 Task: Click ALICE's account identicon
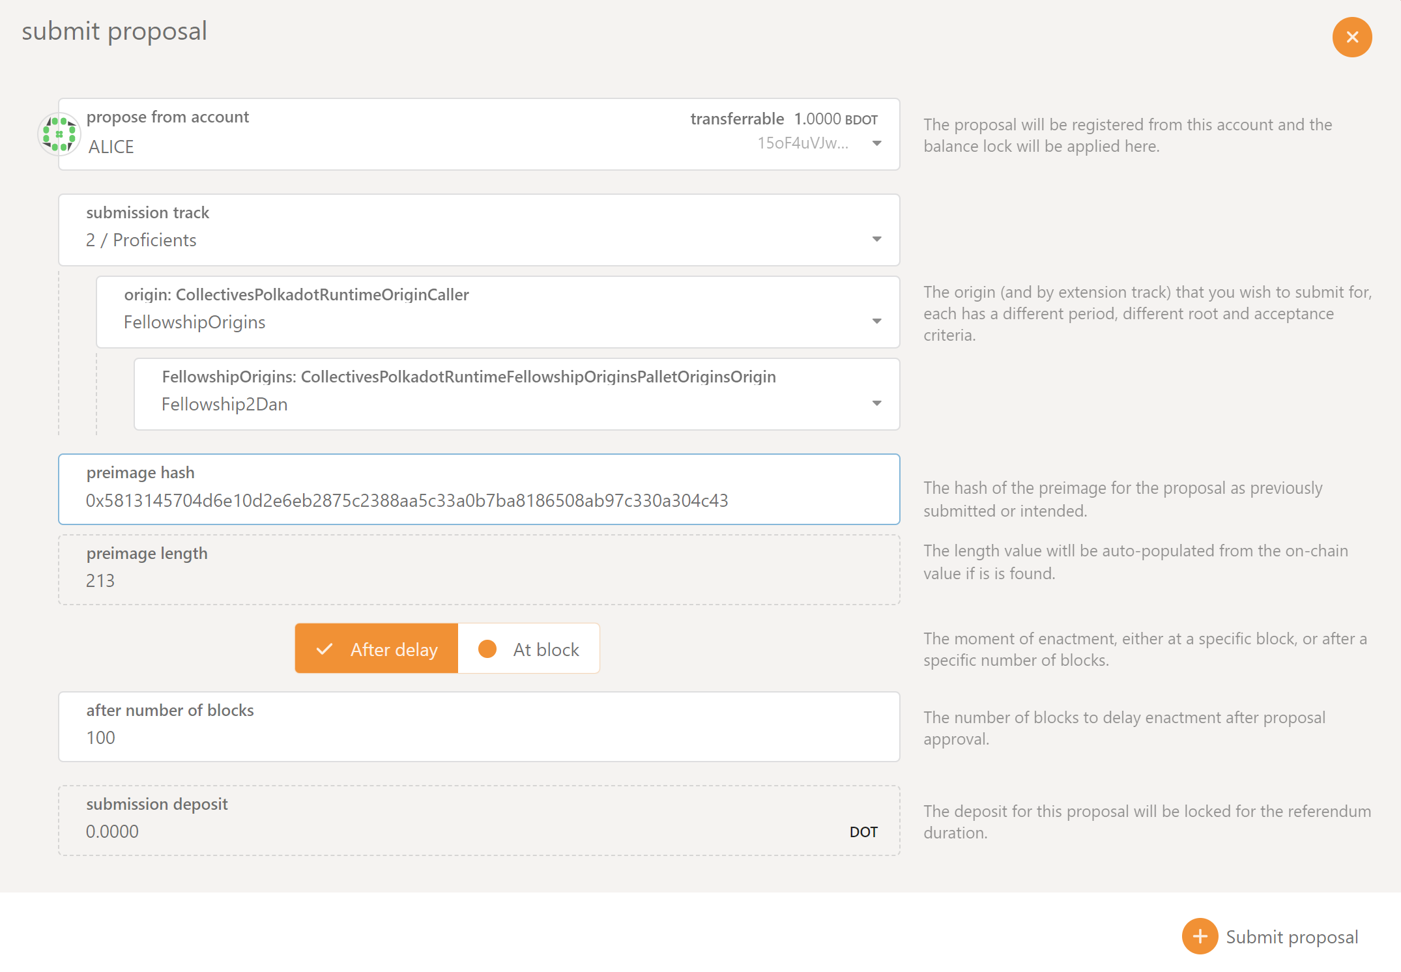point(59,134)
